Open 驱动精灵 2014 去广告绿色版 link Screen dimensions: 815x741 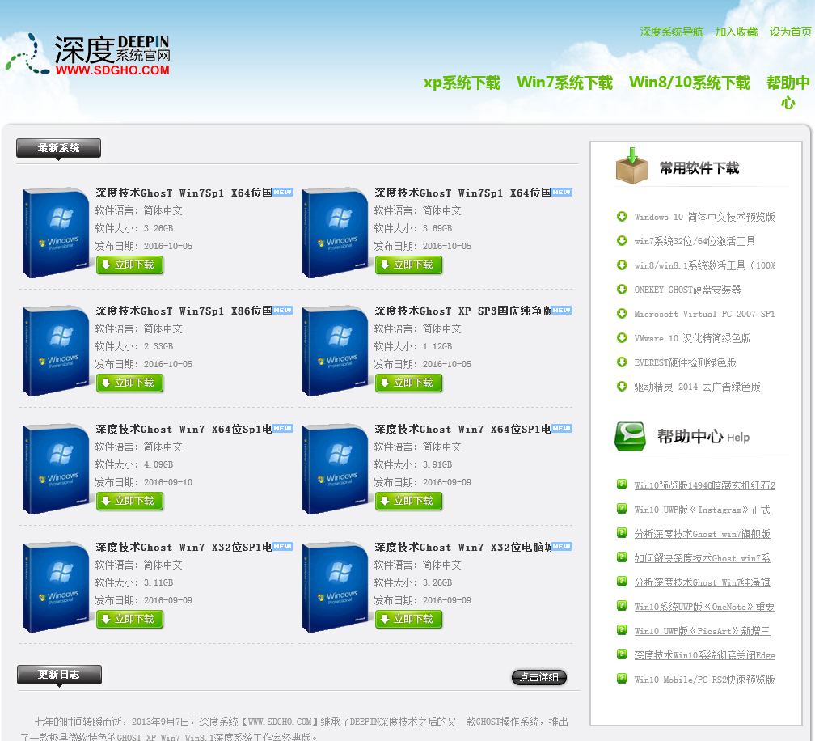tap(697, 387)
